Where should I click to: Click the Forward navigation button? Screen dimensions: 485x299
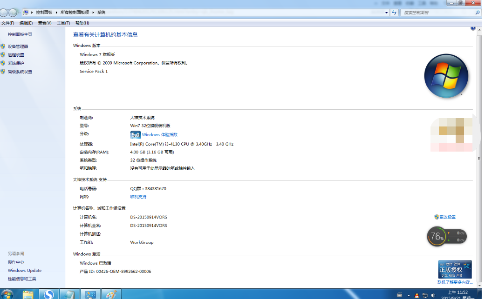coord(13,13)
